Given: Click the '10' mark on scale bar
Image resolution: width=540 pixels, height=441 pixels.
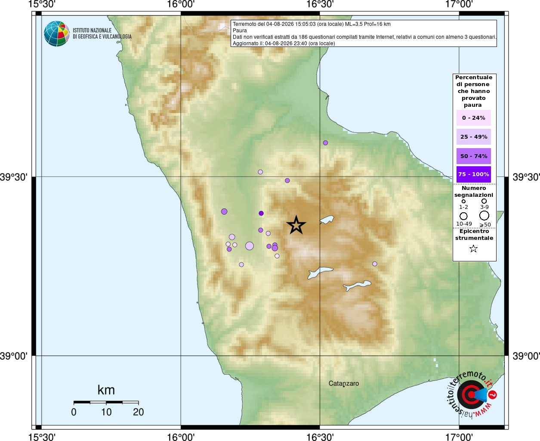Looking at the screenshot, I should [x=106, y=412].
